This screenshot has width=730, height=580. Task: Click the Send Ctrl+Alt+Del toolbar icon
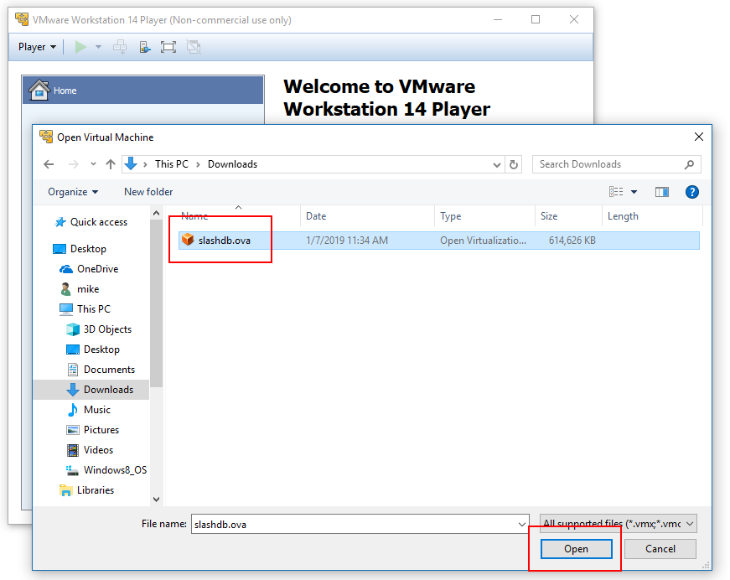pos(120,47)
